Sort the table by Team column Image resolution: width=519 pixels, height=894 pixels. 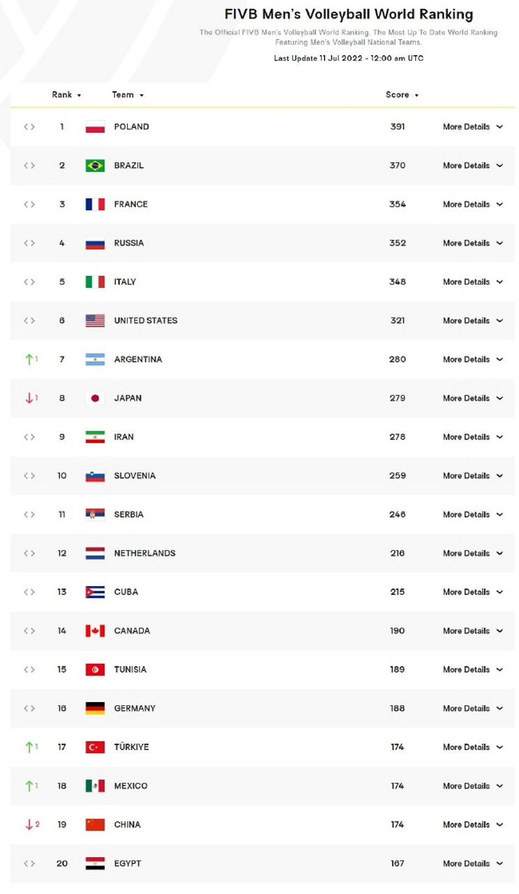(x=128, y=95)
